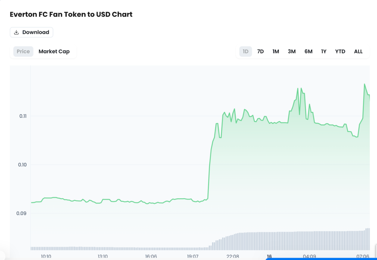Click the download arrow icon
This screenshot has height=260, width=377.
pyautogui.click(x=16, y=32)
